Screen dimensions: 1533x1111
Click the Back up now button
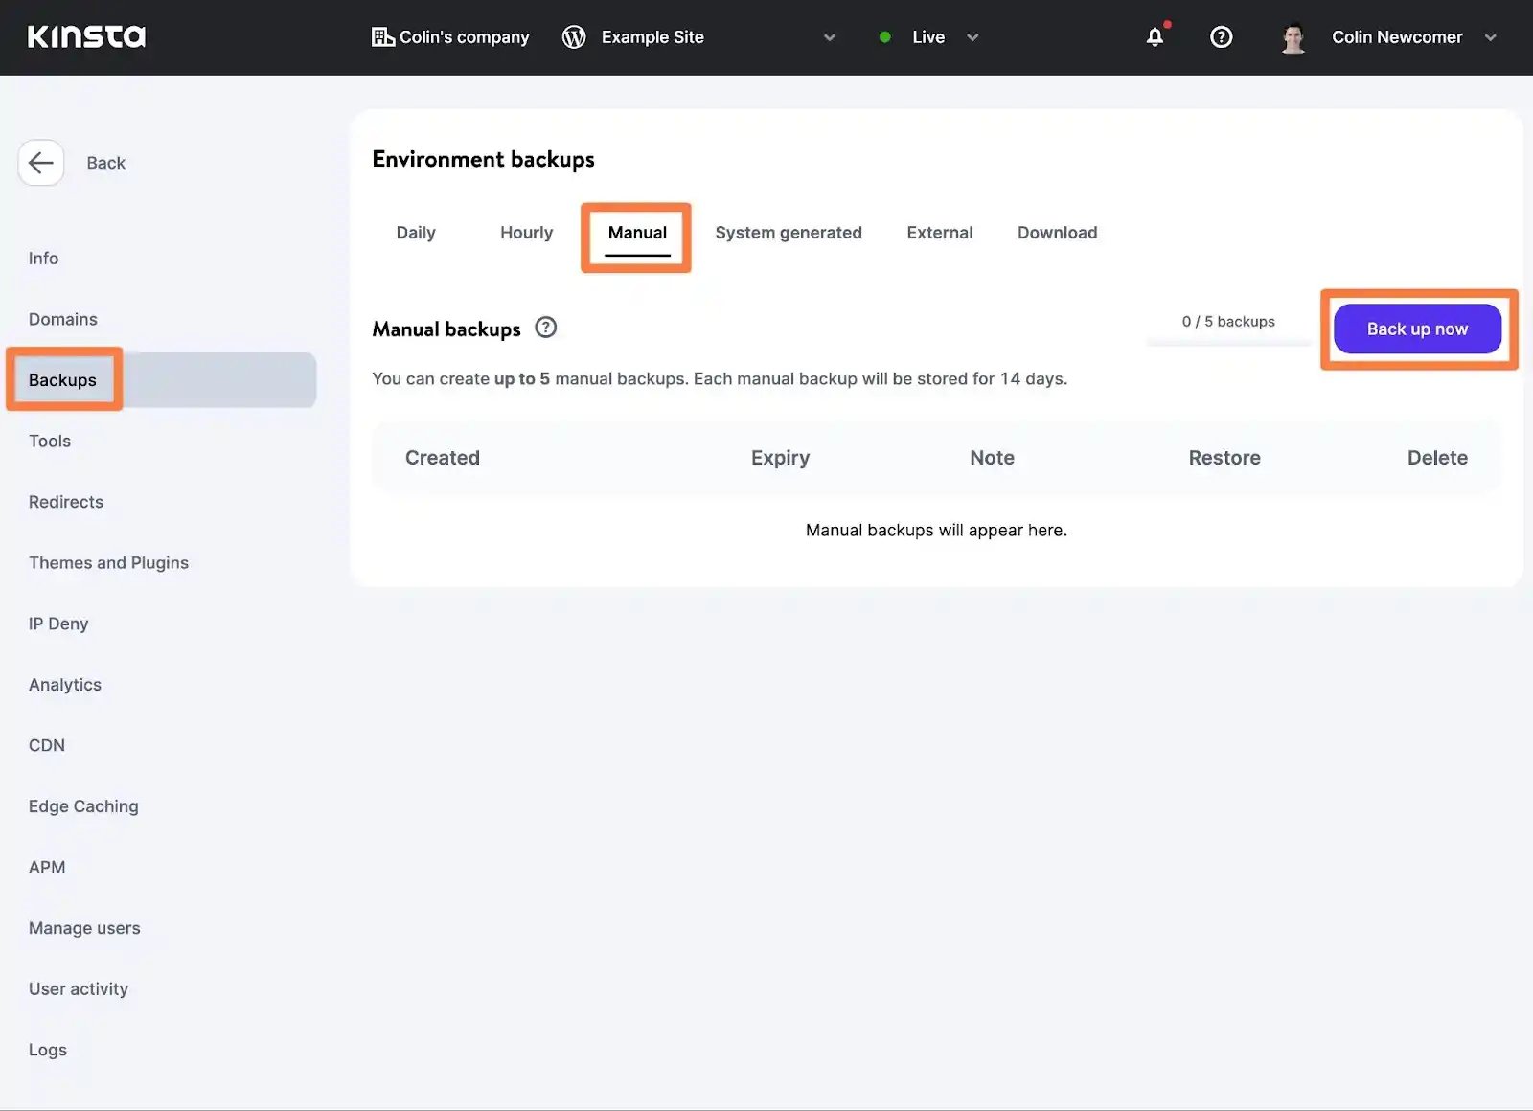pyautogui.click(x=1417, y=329)
